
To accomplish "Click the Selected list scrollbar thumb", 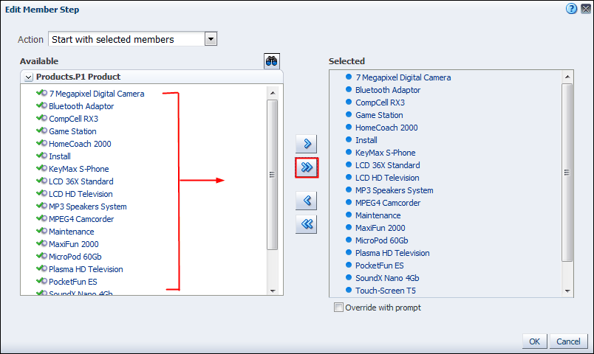I will click(x=567, y=172).
